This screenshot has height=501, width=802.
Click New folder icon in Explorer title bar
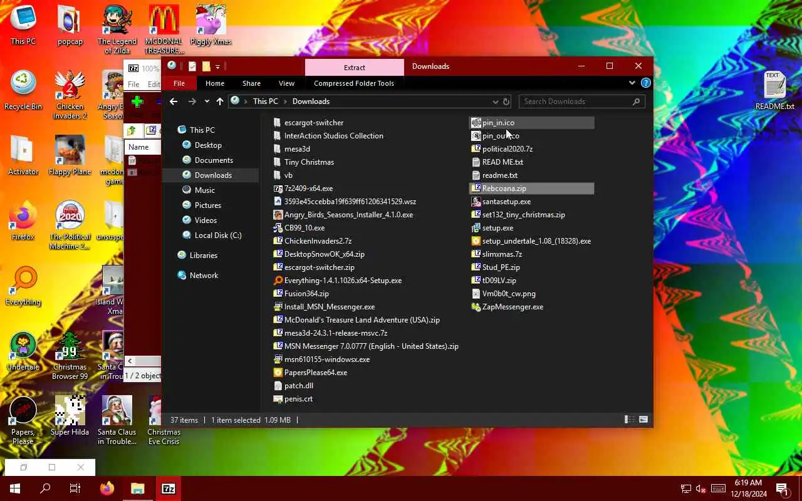click(206, 66)
